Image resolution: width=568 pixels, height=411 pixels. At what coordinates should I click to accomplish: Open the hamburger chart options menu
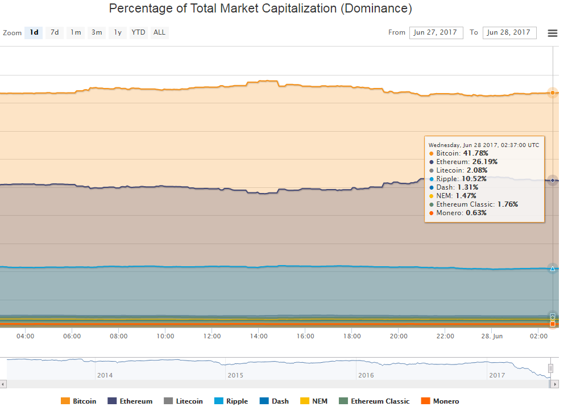click(552, 33)
